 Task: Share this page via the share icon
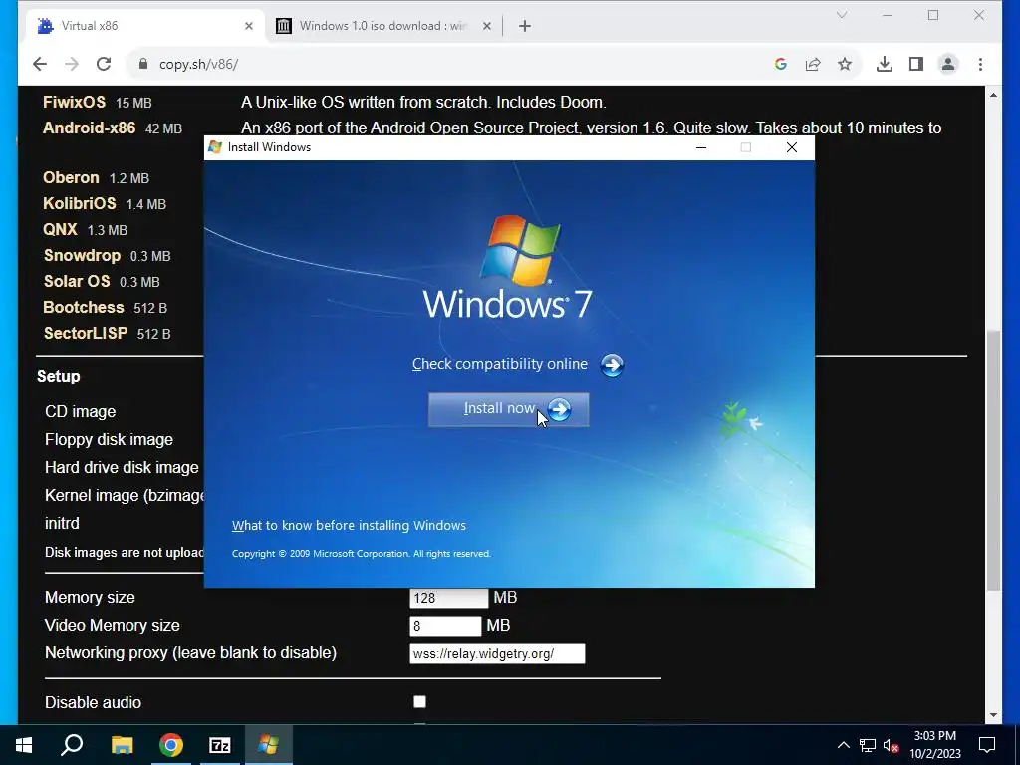(x=813, y=64)
